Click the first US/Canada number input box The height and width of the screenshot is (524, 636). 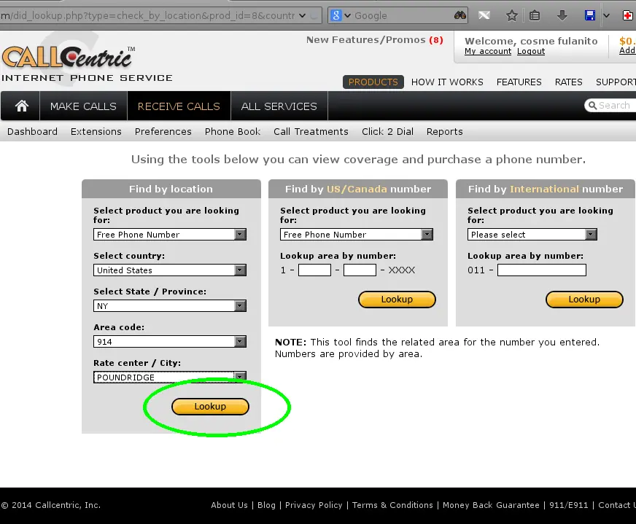(315, 270)
